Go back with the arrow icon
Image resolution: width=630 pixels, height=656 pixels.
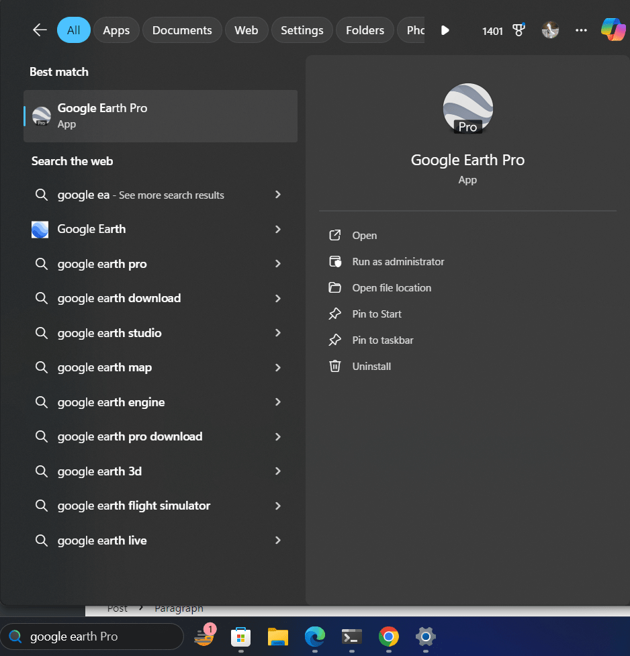(x=40, y=30)
